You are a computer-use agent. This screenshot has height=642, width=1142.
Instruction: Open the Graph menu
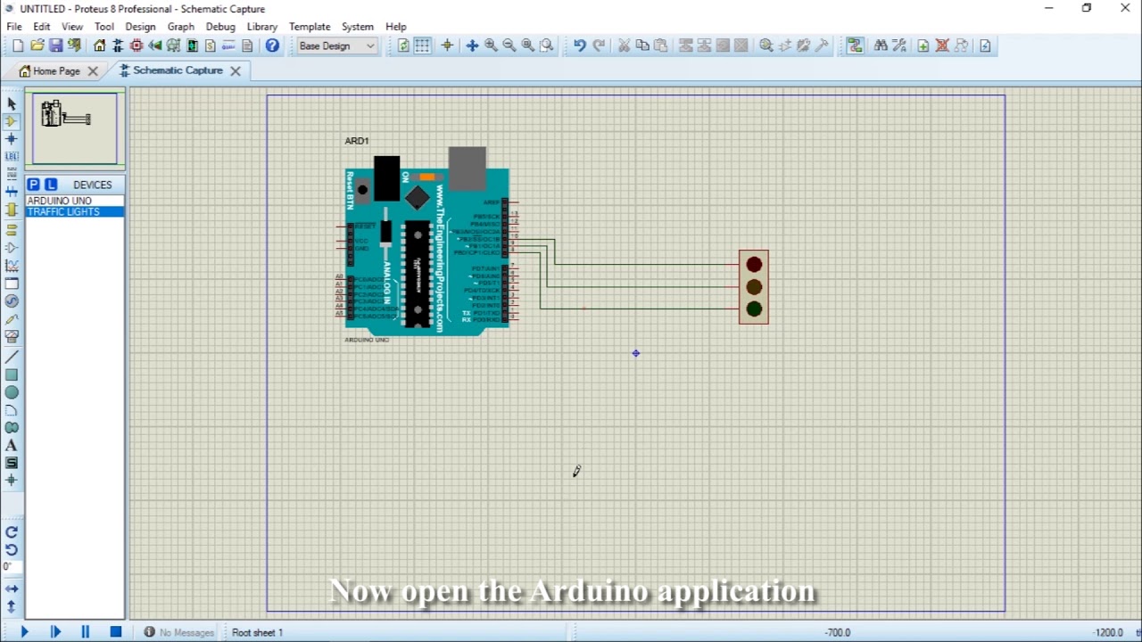click(181, 27)
